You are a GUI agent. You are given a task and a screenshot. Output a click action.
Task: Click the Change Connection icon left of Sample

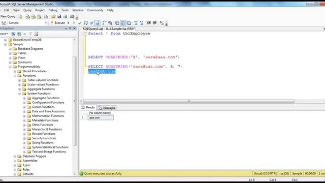[4, 23]
